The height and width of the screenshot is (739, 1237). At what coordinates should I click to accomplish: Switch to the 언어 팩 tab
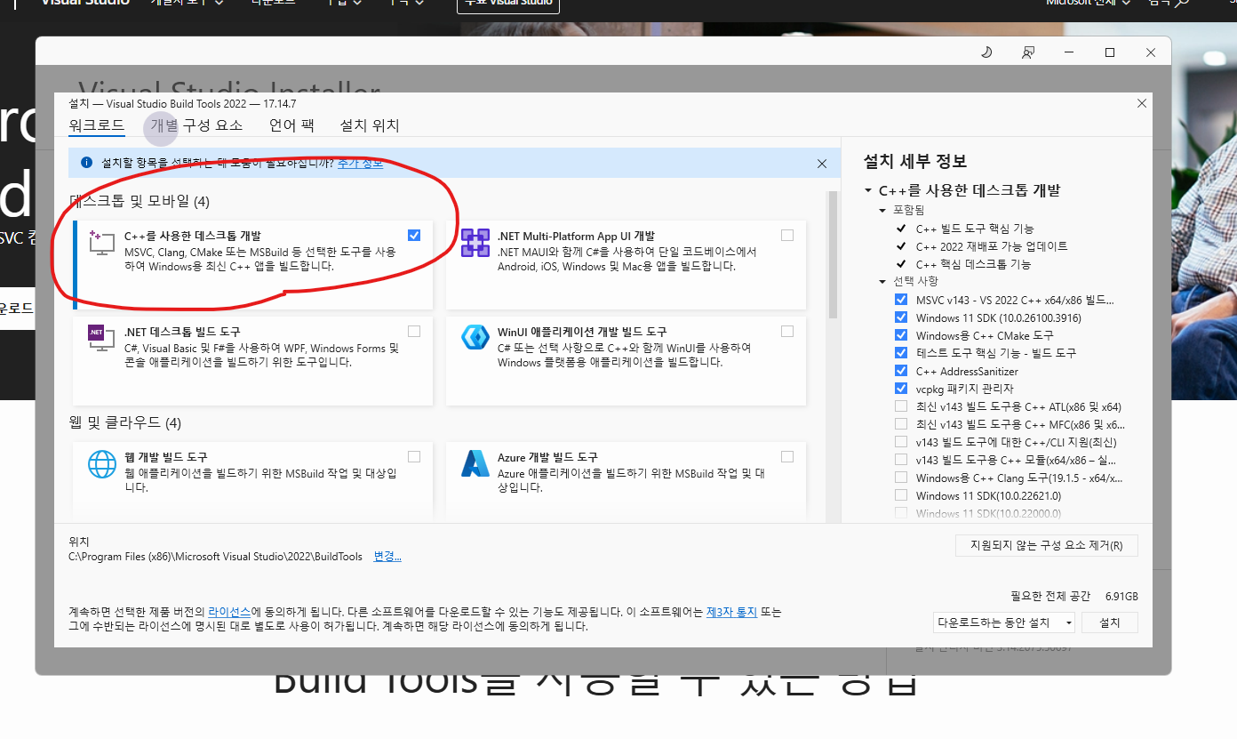pyautogui.click(x=291, y=125)
